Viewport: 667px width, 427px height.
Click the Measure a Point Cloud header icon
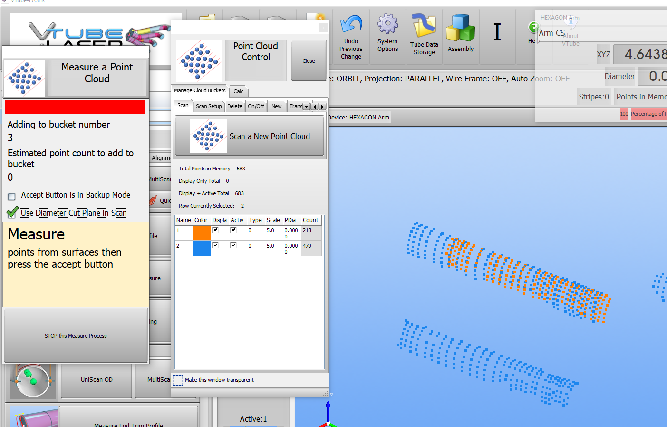(25, 78)
